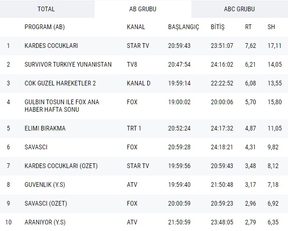Click the SAVASCI program in row 6

[x=36, y=147]
